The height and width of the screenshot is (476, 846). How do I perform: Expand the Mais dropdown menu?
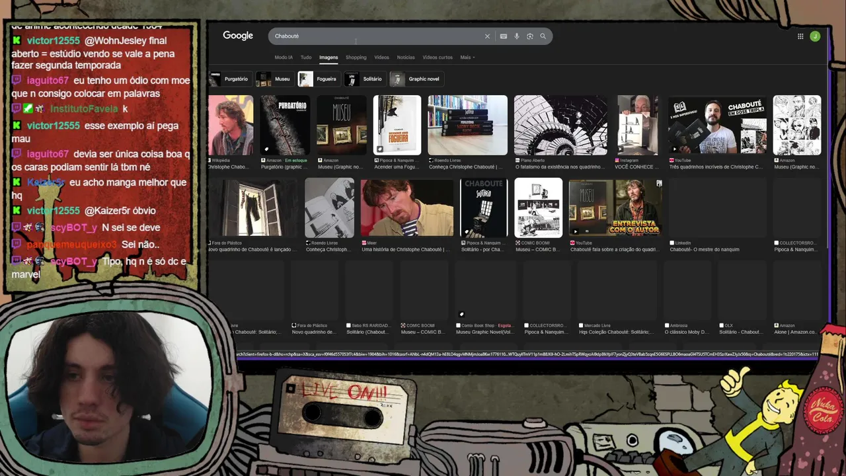coord(467,58)
